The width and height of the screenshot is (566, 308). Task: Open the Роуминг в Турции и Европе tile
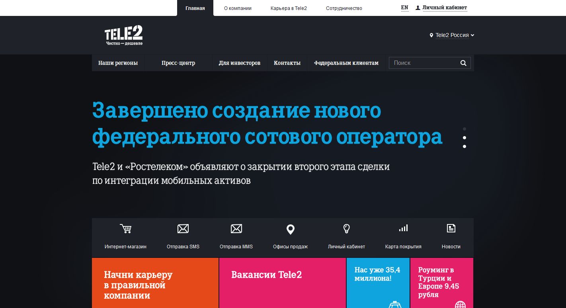pos(442,283)
